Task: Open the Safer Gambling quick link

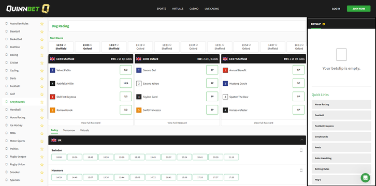Action: tap(341, 158)
